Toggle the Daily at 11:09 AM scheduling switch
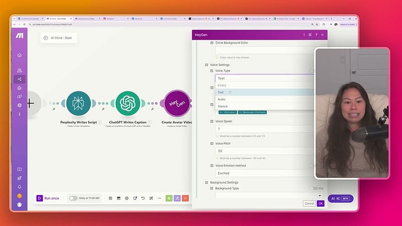The image size is (402, 226). pyautogui.click(x=73, y=198)
